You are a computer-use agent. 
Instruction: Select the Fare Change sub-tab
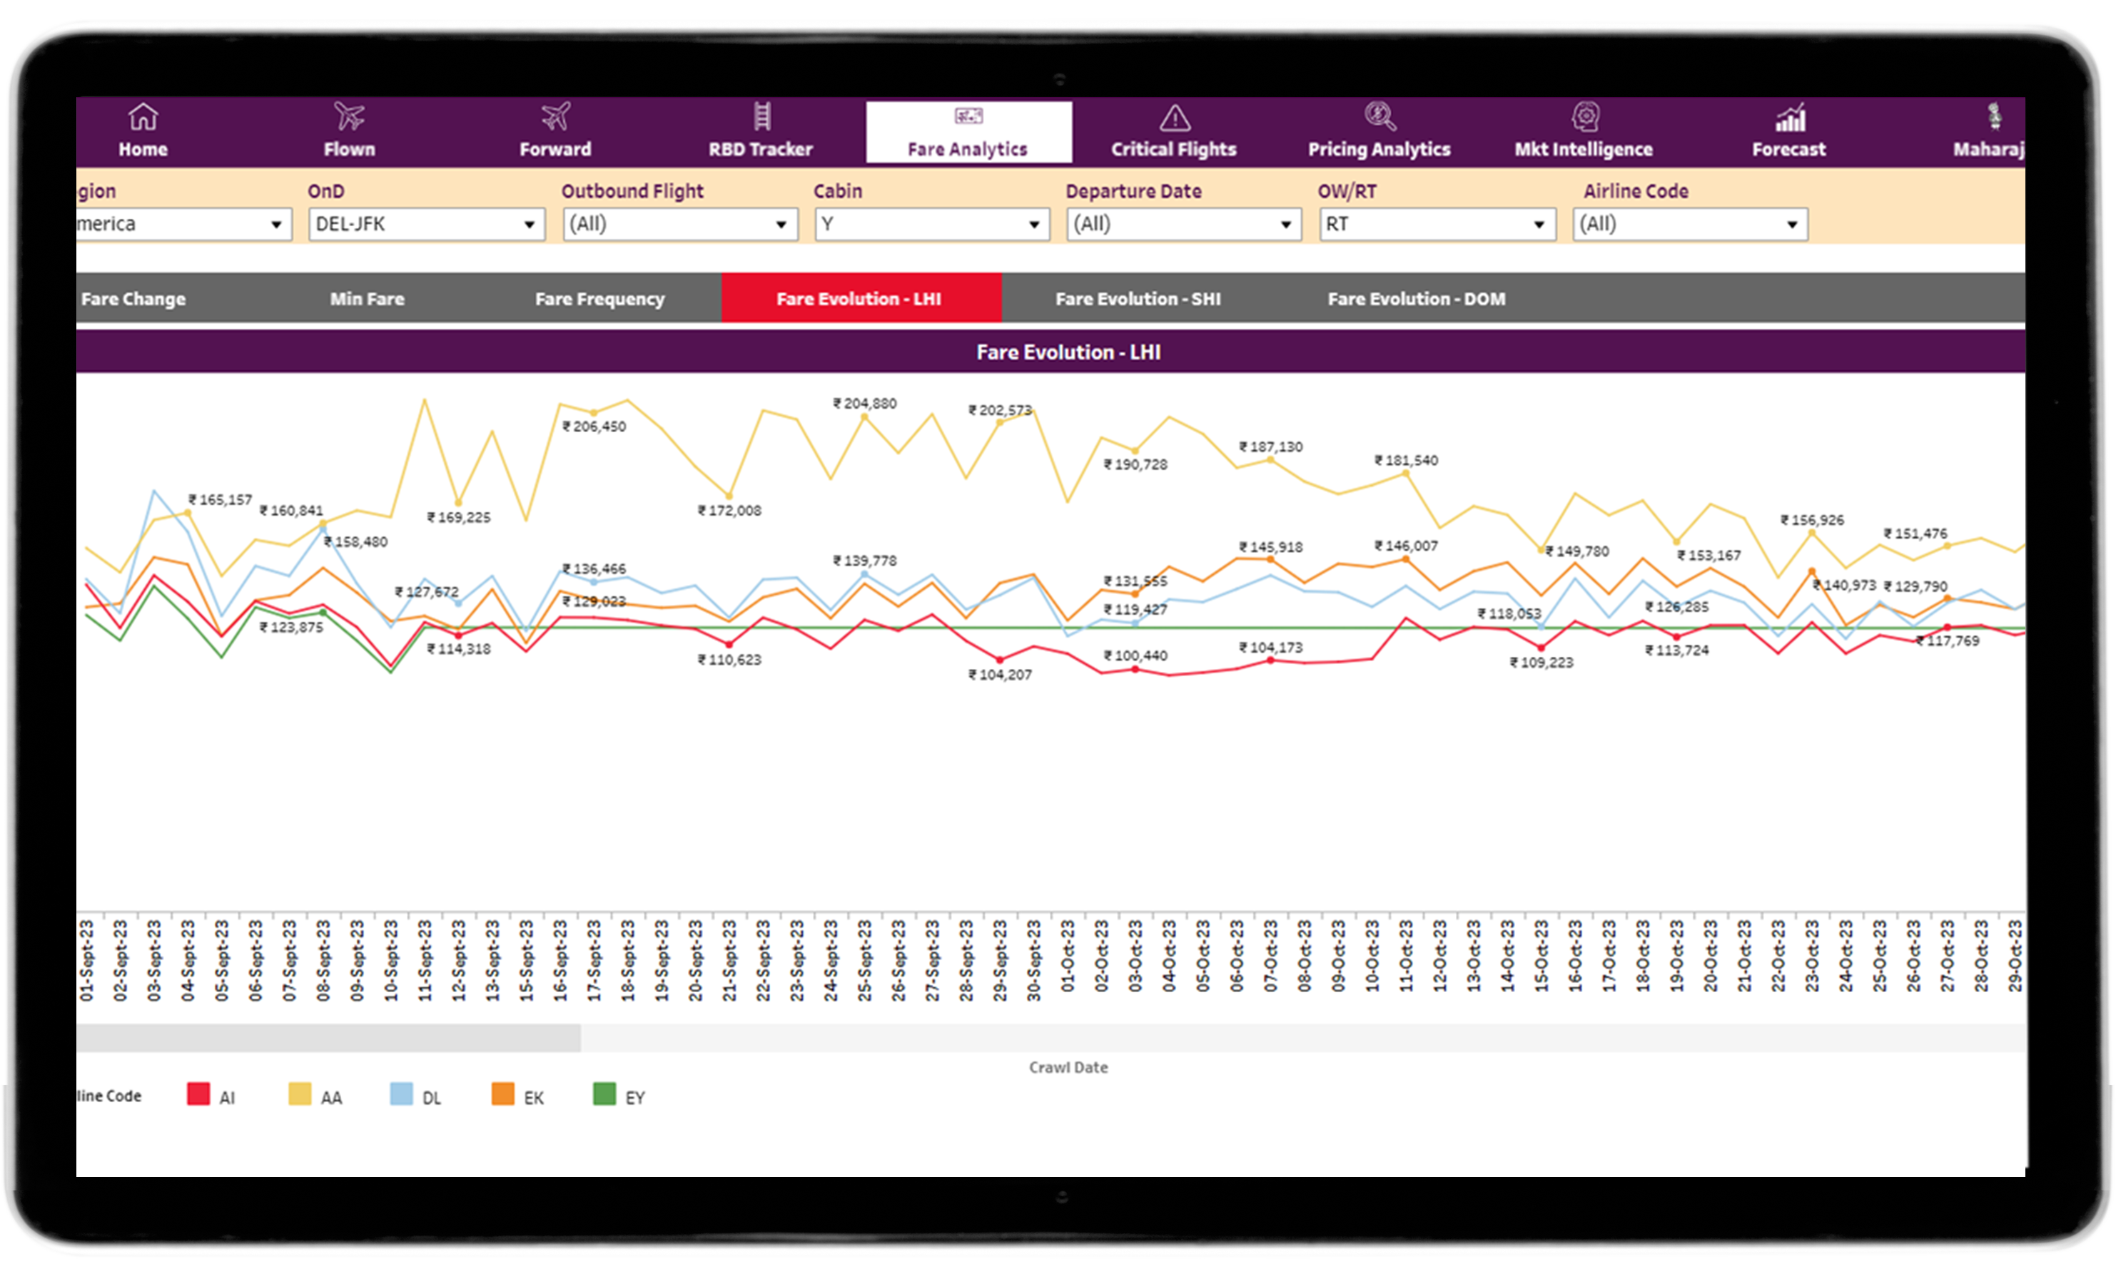133,299
